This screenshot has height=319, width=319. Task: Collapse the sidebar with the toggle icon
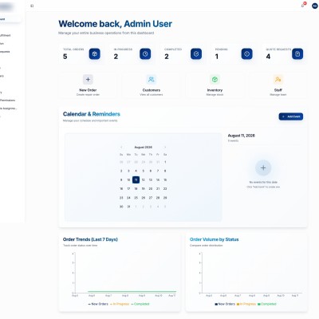[x=32, y=6]
